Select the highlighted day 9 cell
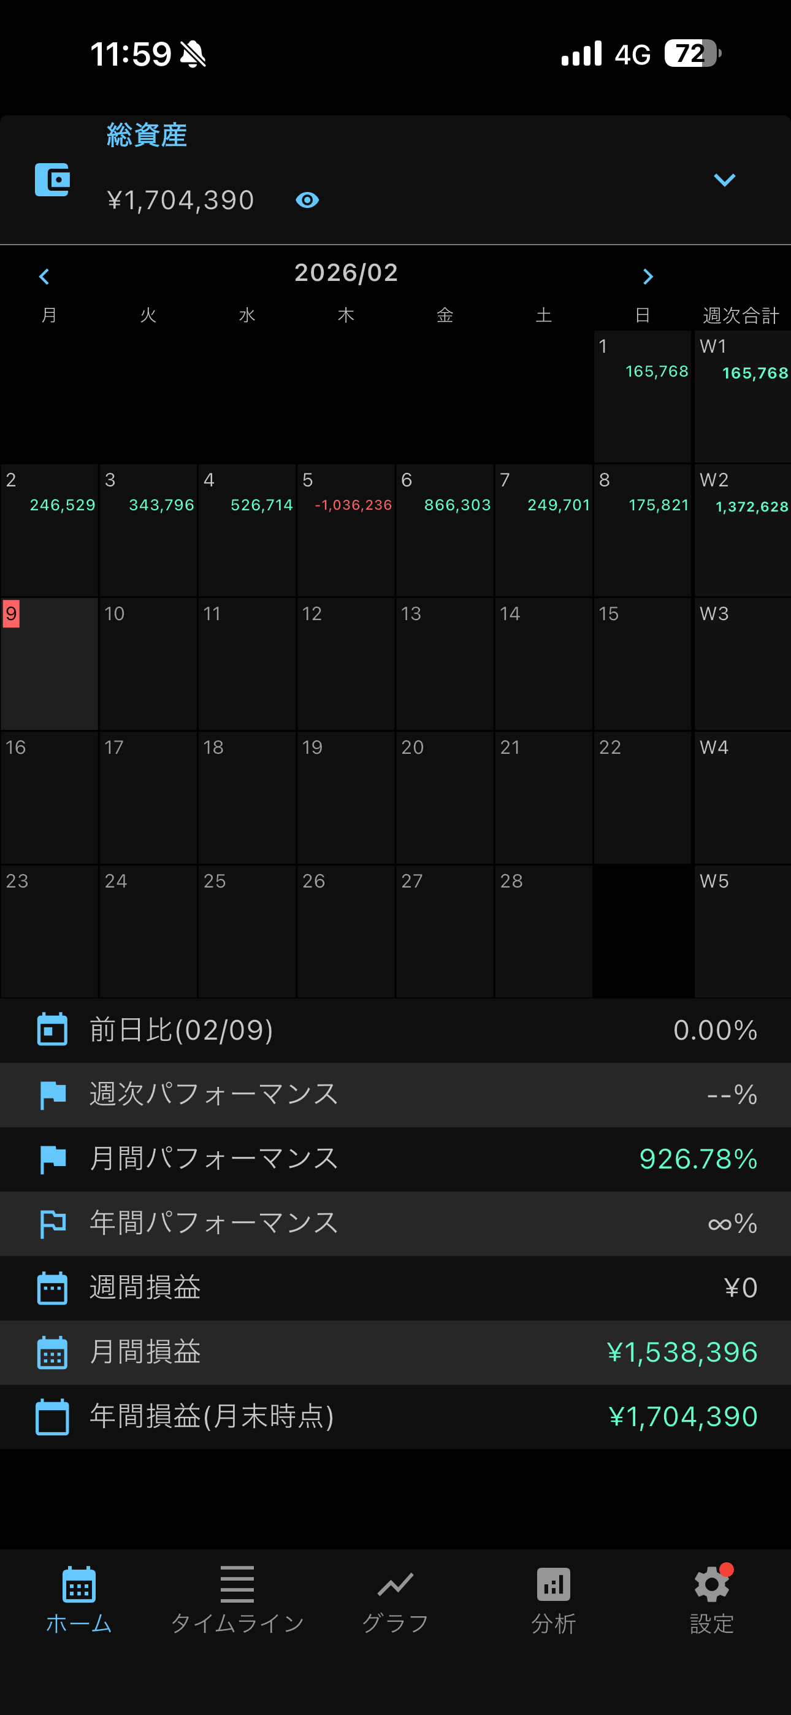Image resolution: width=791 pixels, height=1715 pixels. (49, 663)
